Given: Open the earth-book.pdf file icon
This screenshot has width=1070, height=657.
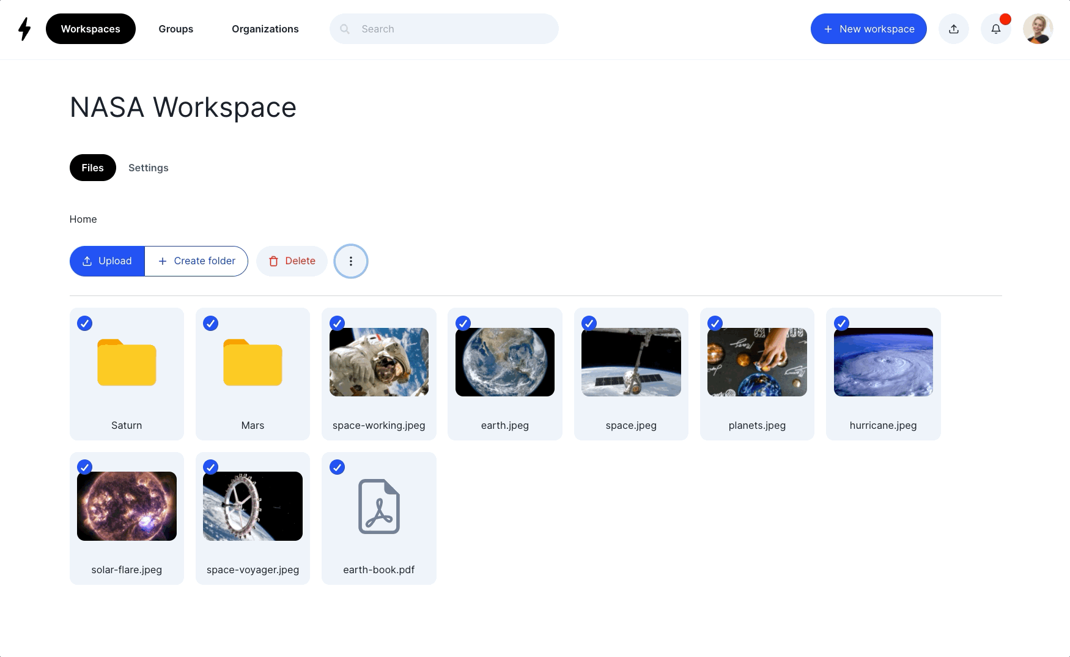Looking at the screenshot, I should click(x=378, y=507).
